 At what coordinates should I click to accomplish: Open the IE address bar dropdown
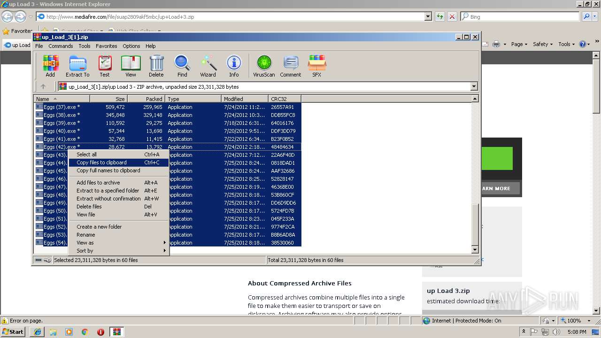tap(428, 16)
